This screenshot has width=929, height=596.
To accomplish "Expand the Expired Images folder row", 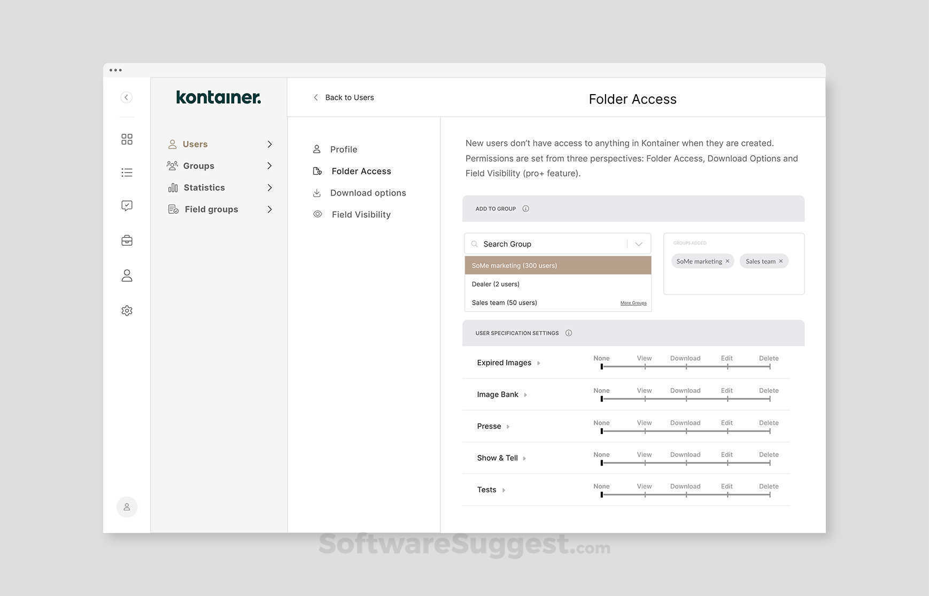I will point(539,362).
